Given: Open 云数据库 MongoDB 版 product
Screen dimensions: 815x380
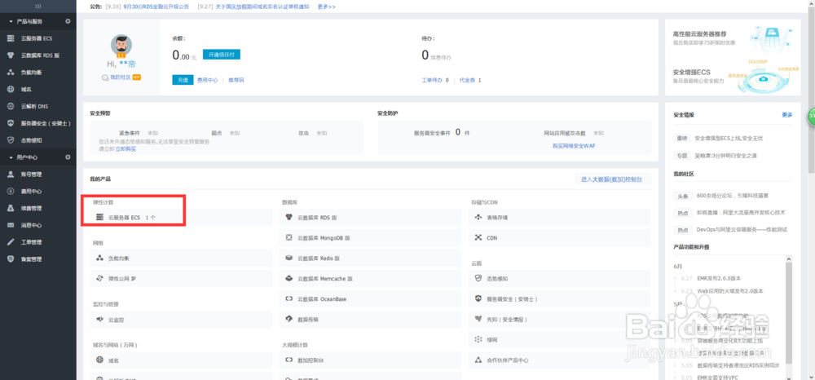Looking at the screenshot, I should pyautogui.click(x=370, y=238).
